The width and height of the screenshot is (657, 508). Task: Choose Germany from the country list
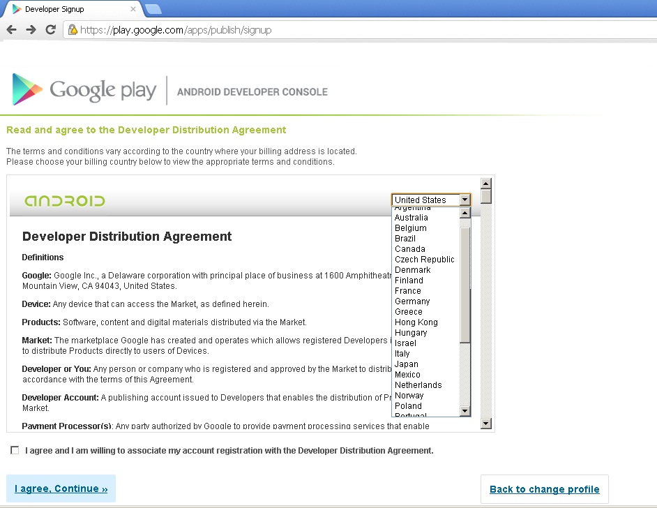click(x=425, y=301)
